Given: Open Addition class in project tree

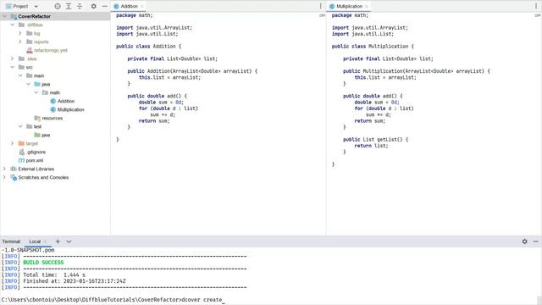Looking at the screenshot, I should [66, 101].
